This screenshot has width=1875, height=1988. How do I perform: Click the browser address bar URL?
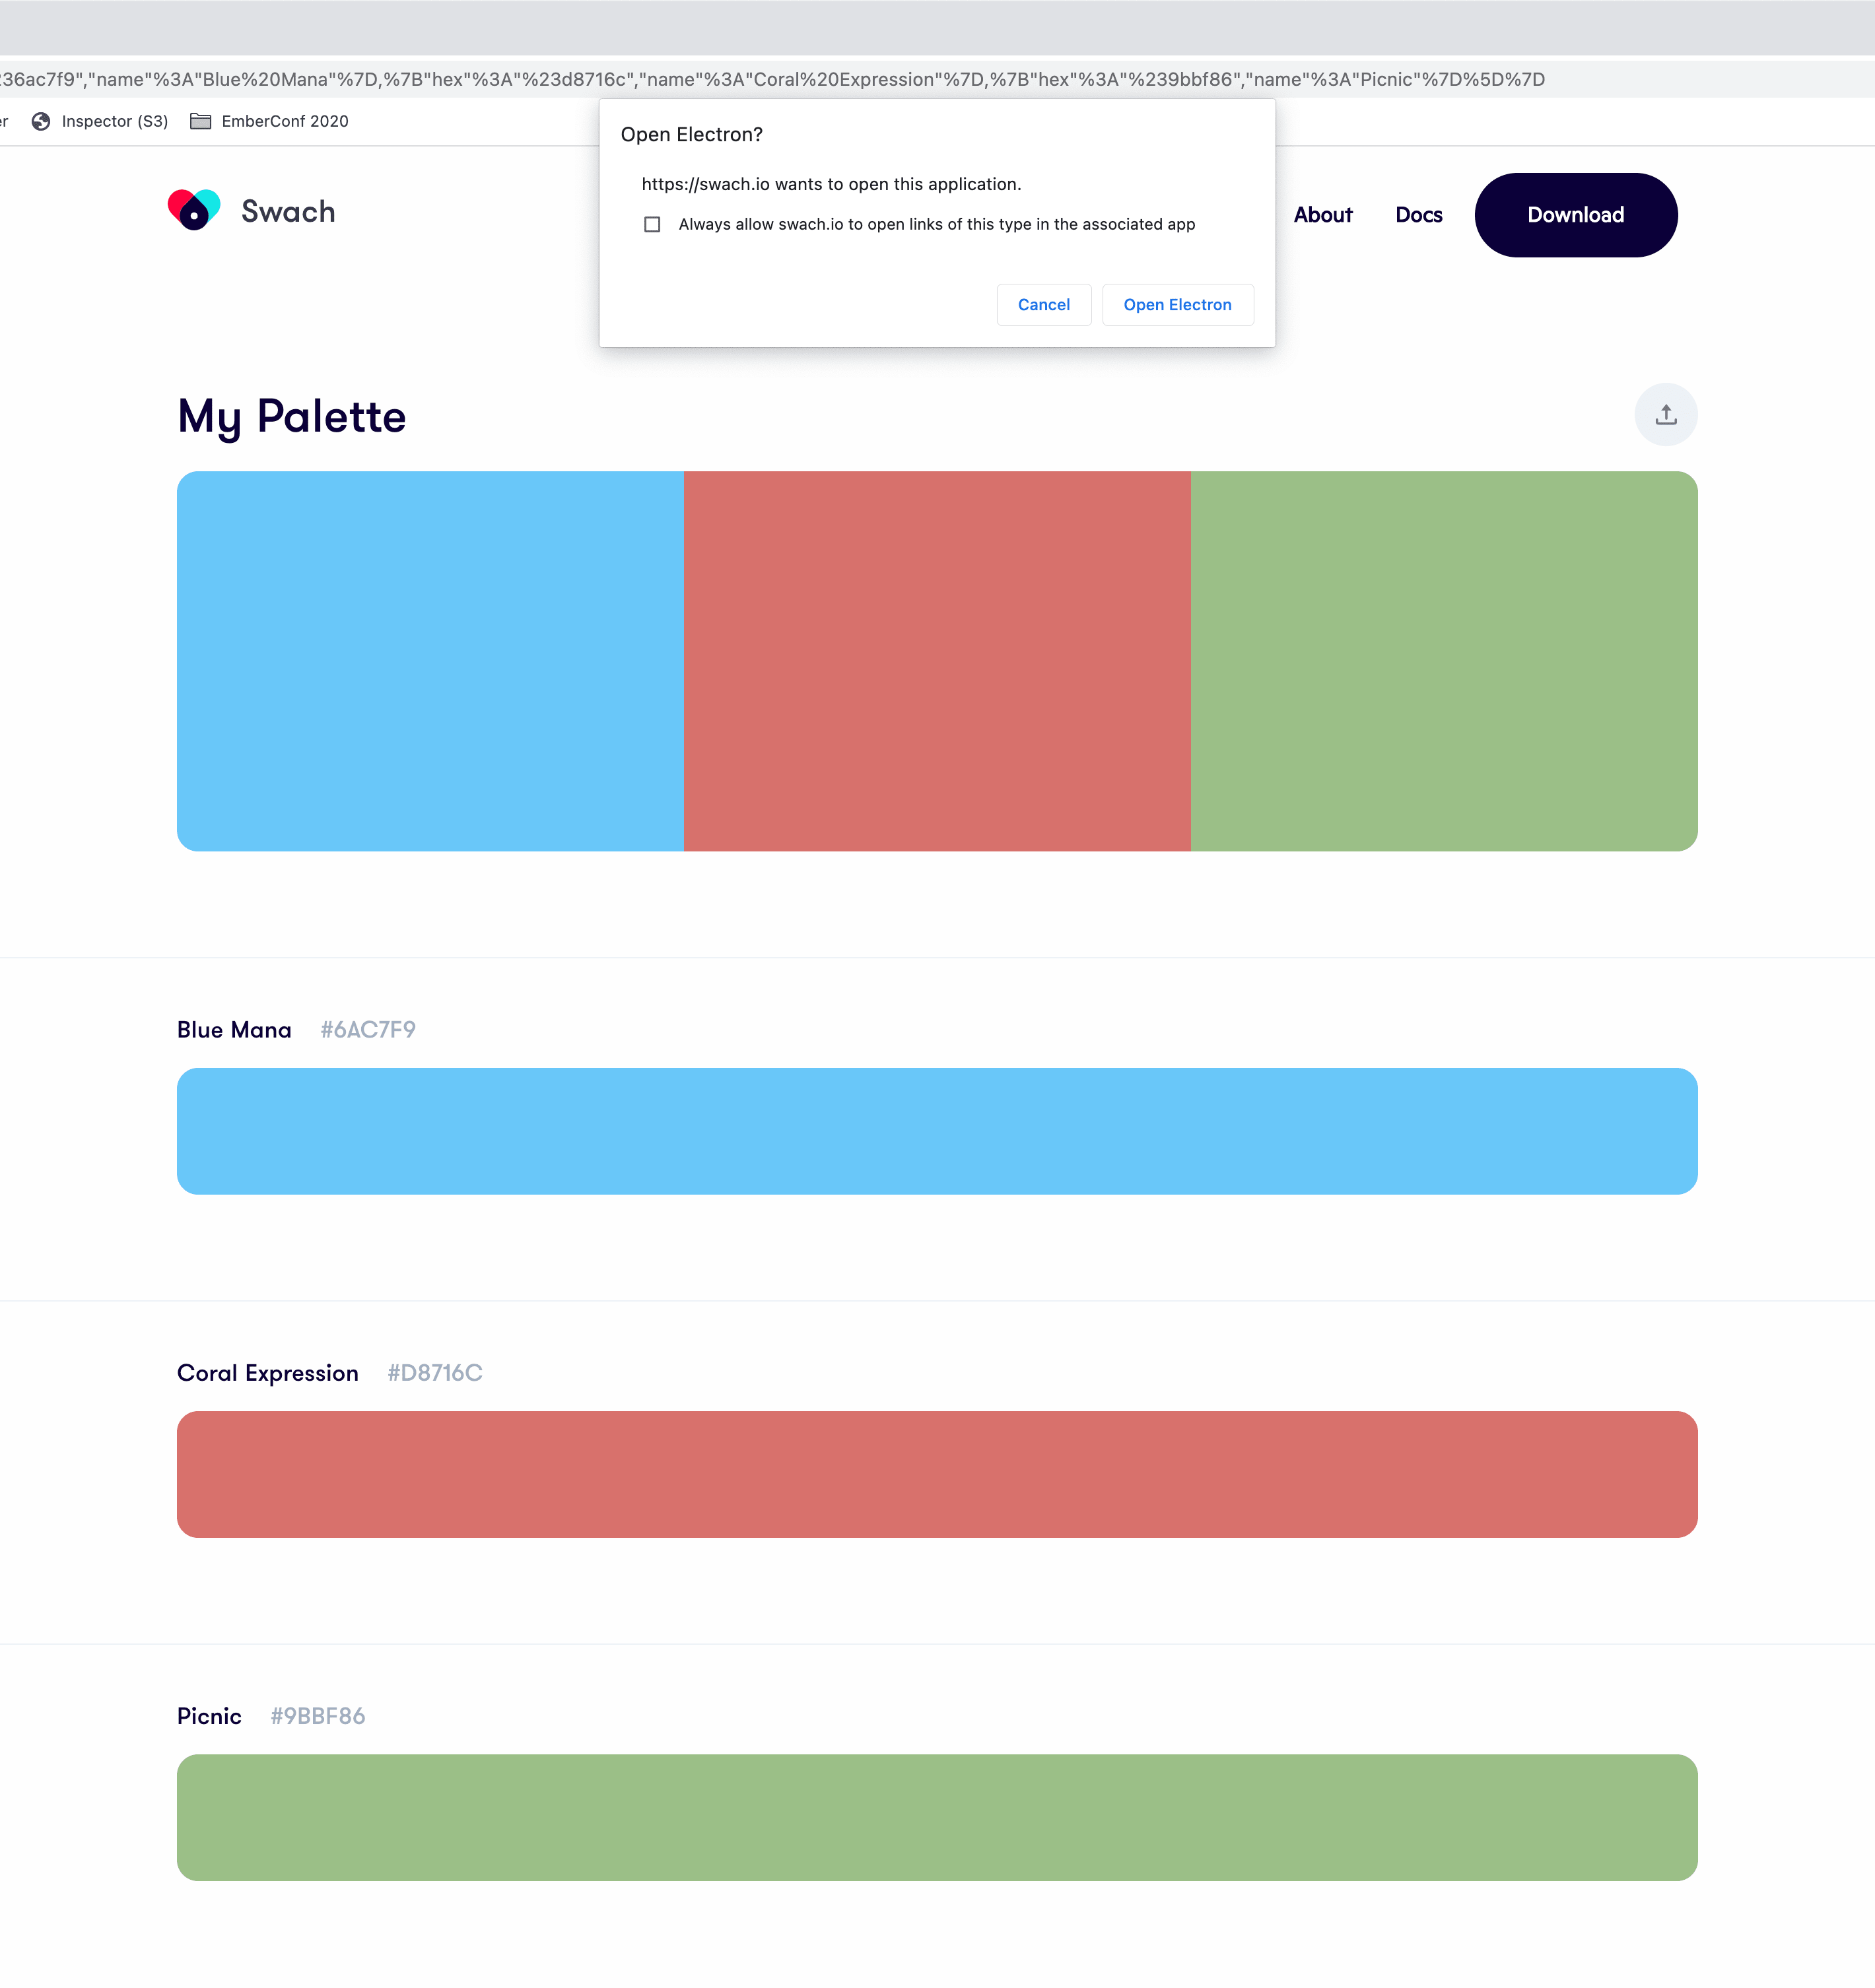point(770,79)
